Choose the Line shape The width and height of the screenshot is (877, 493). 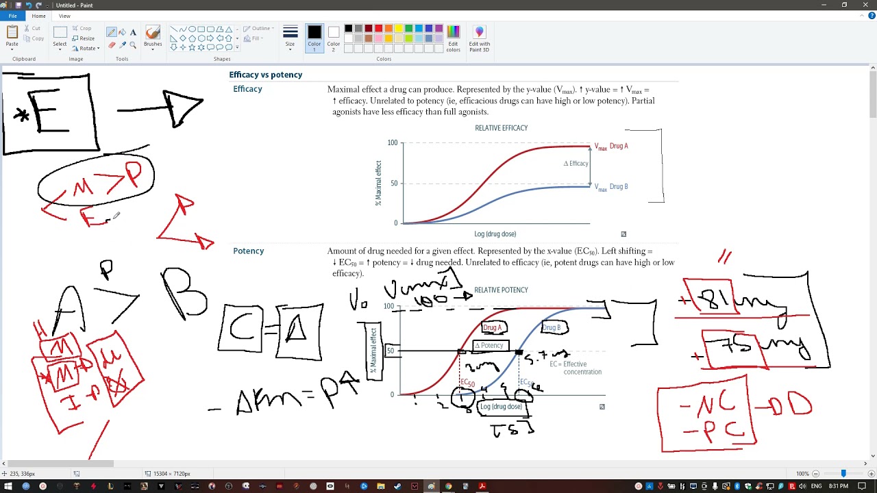174,29
